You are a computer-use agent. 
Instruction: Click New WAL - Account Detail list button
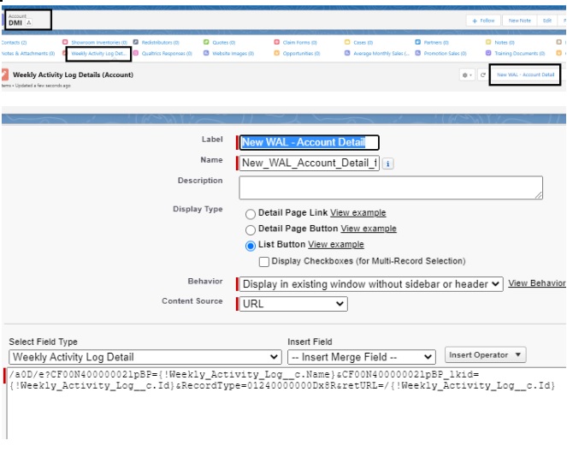coord(525,74)
